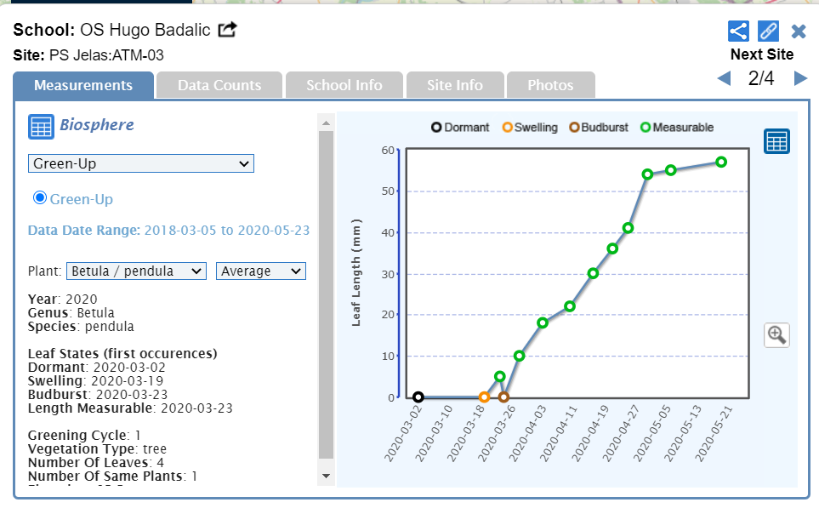Viewport: 819px width, 508px height.
Task: Click the copy link chain icon
Action: 768,31
